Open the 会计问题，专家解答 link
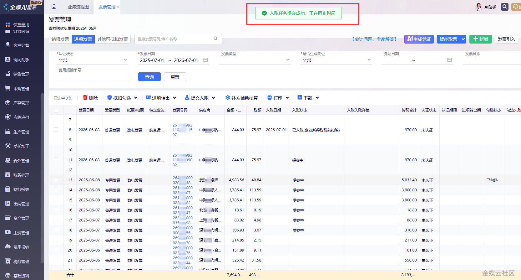The height and width of the screenshot is (280, 521). point(374,39)
